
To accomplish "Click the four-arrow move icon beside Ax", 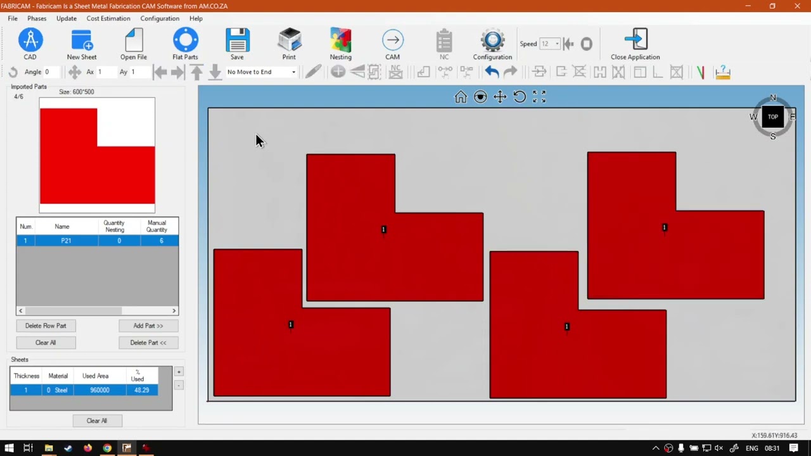I will [75, 72].
